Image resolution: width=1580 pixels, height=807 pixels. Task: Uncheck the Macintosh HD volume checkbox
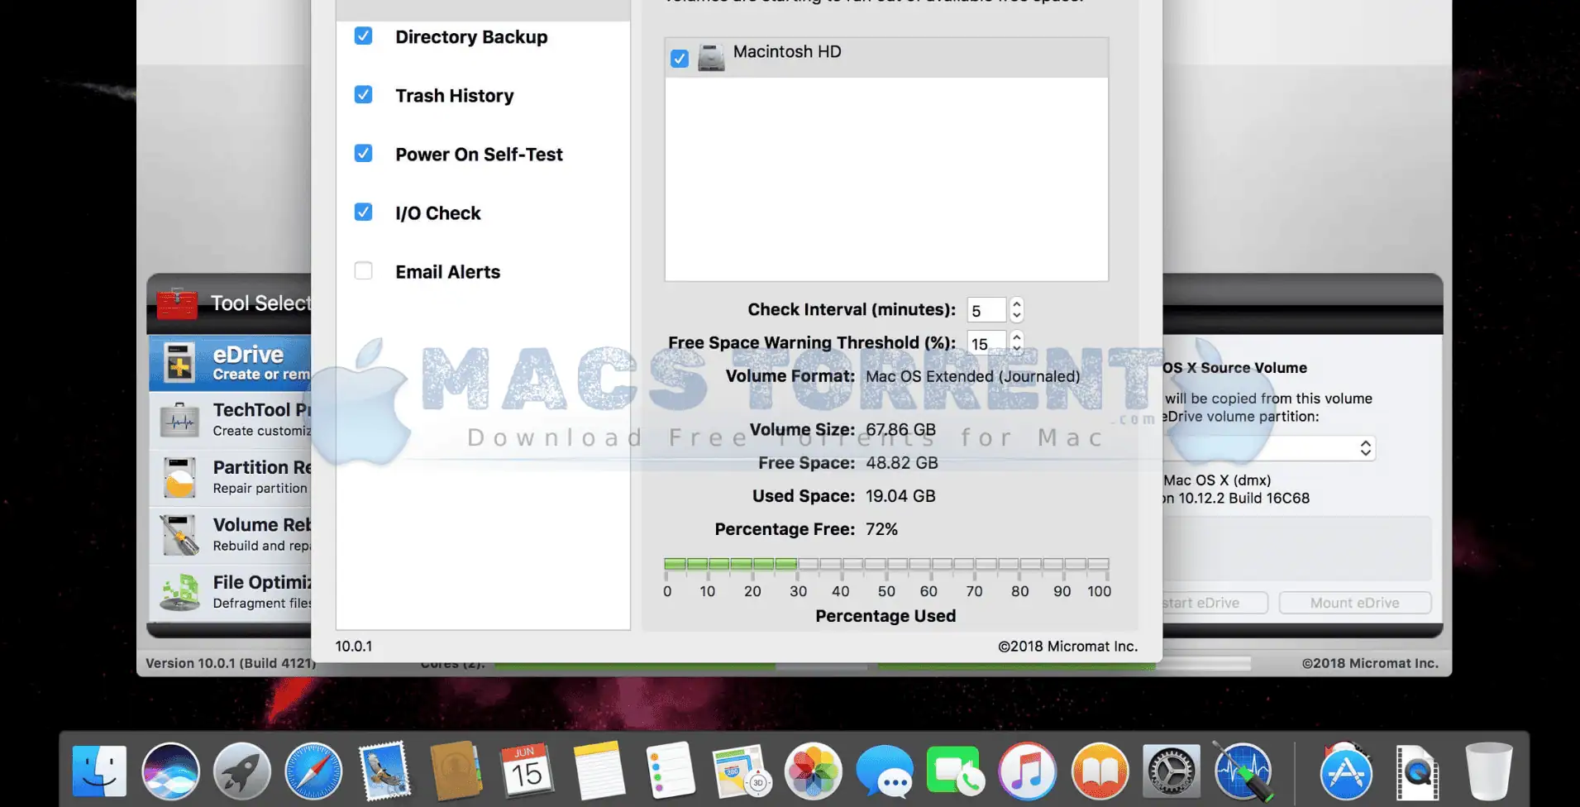(x=680, y=59)
